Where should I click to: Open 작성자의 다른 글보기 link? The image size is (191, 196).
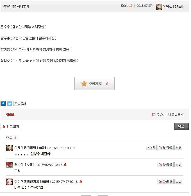[170, 114]
